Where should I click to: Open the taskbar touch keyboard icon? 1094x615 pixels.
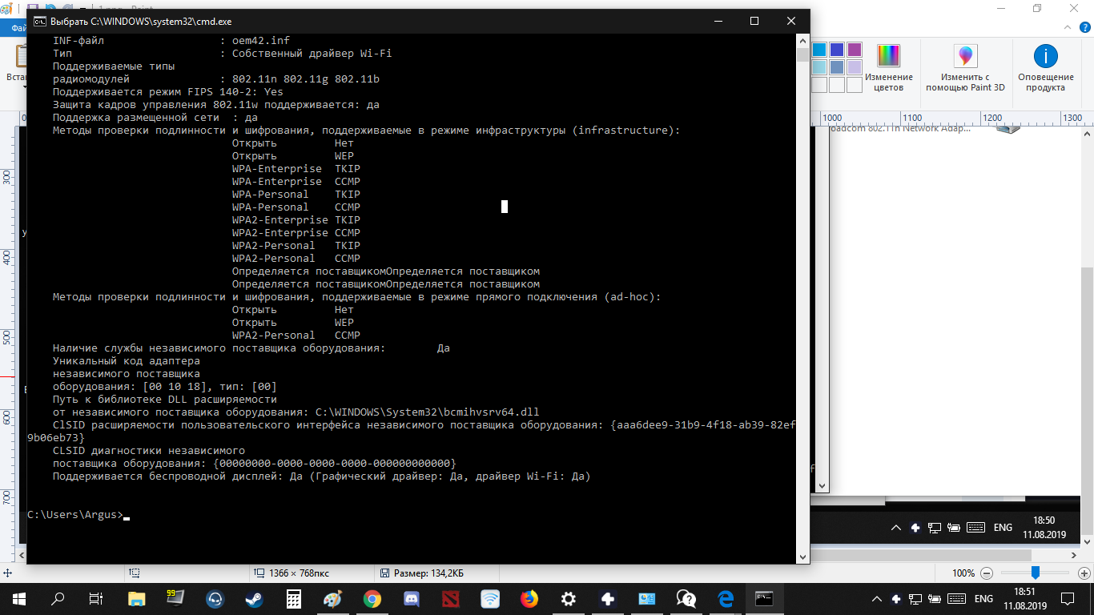coord(955,598)
